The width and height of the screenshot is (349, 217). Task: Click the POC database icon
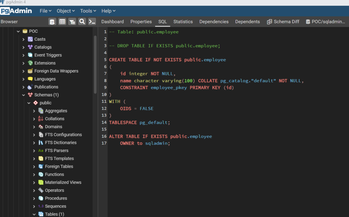(25, 31)
